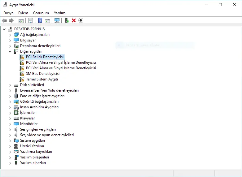Expand the Bilgisayar category
This screenshot has height=177, width=242.
(10, 41)
